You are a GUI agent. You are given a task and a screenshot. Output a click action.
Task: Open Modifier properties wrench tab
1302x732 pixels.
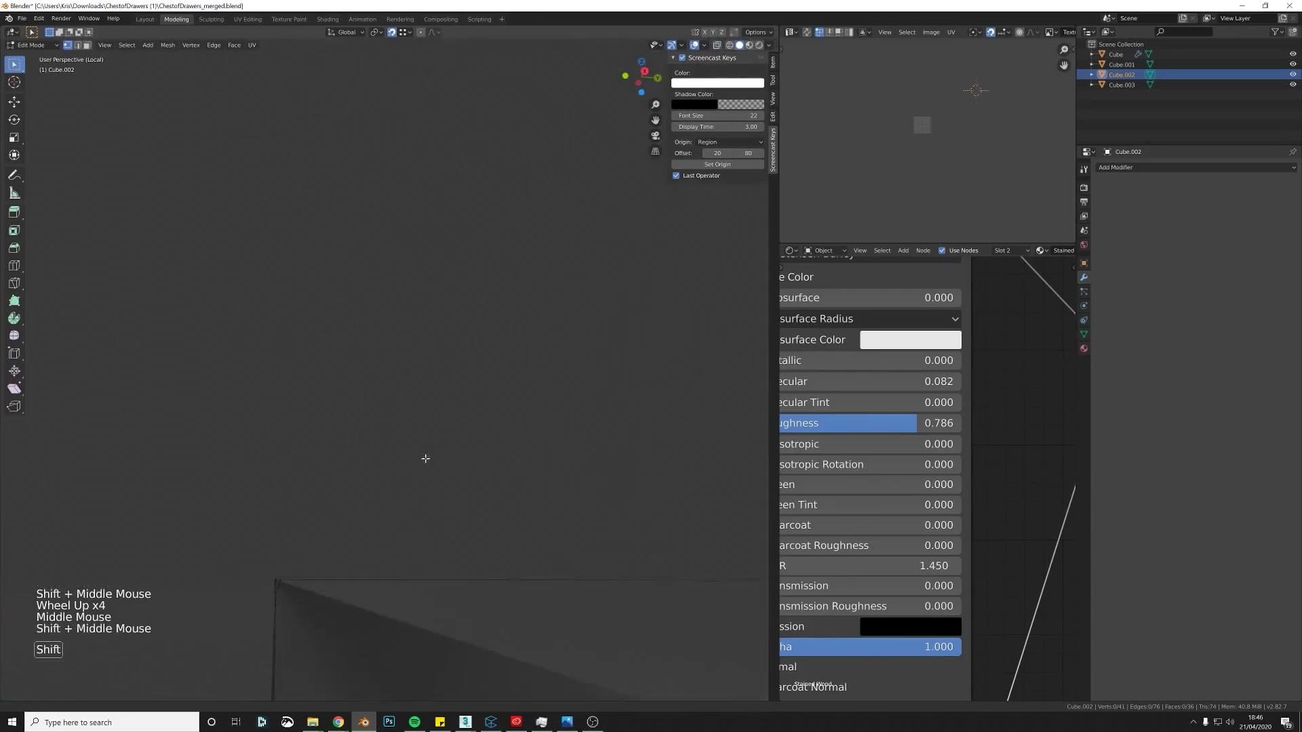(x=1084, y=277)
